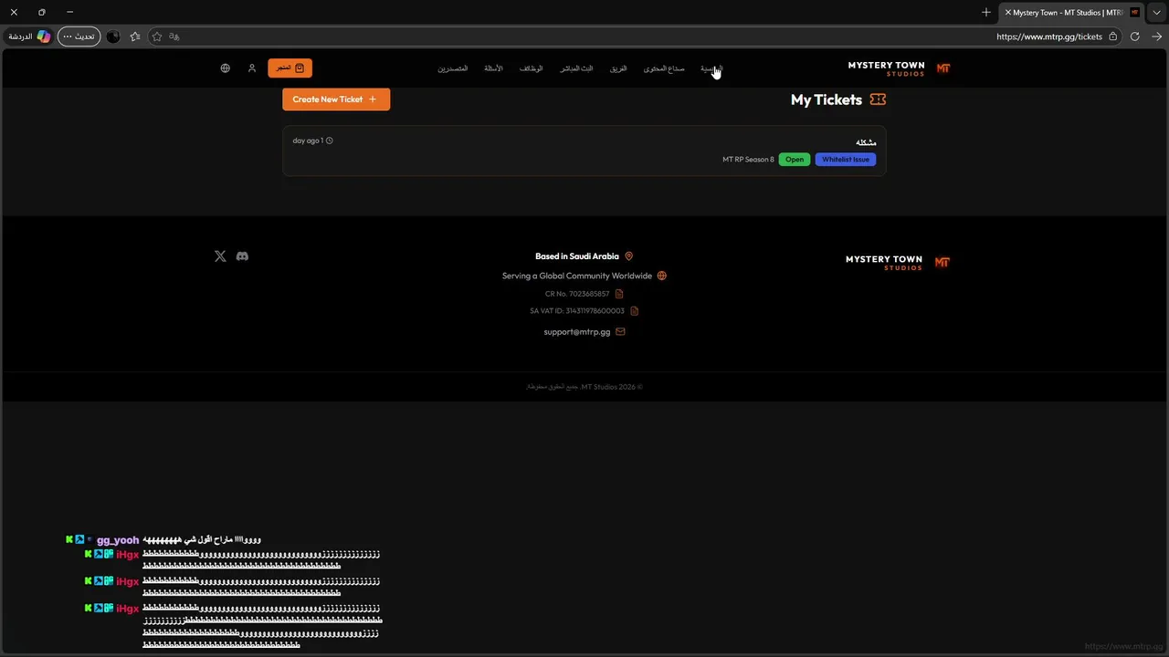The image size is (1169, 657).
Task: Click the MT Studios 2026 copyright text
Action: (x=584, y=387)
